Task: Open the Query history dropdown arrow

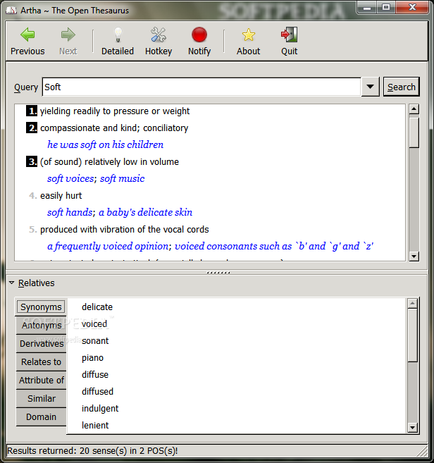Action: (370, 87)
